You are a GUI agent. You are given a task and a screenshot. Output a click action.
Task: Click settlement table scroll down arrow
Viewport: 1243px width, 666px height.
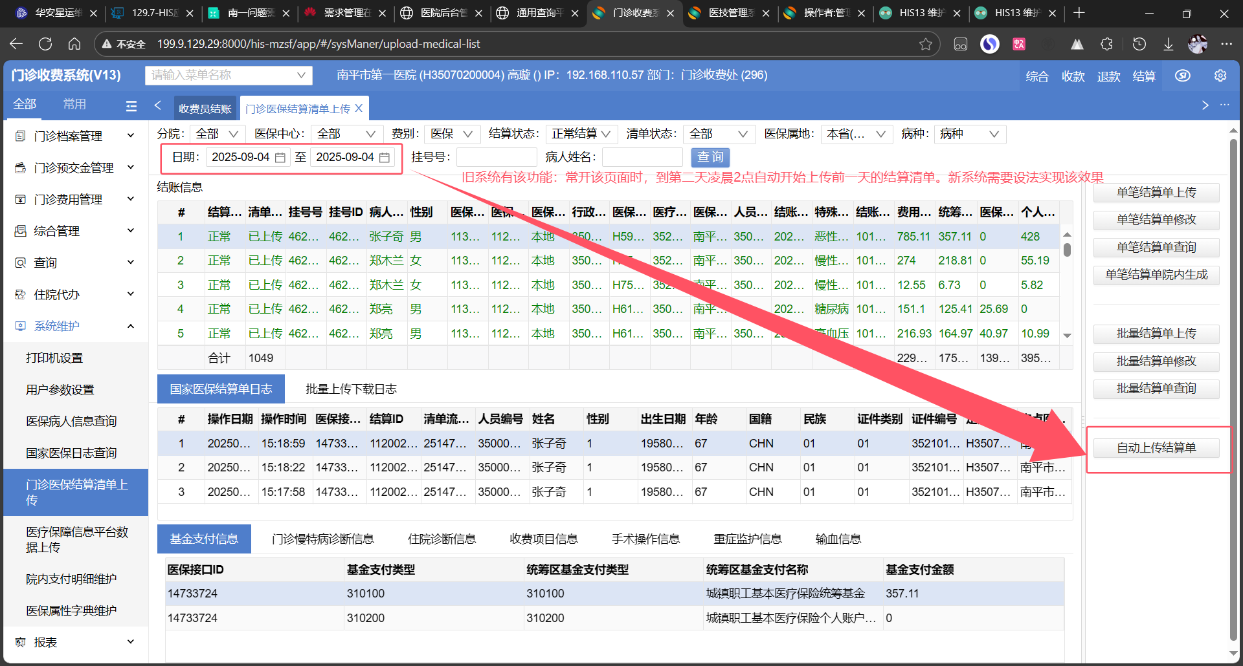tap(1067, 336)
